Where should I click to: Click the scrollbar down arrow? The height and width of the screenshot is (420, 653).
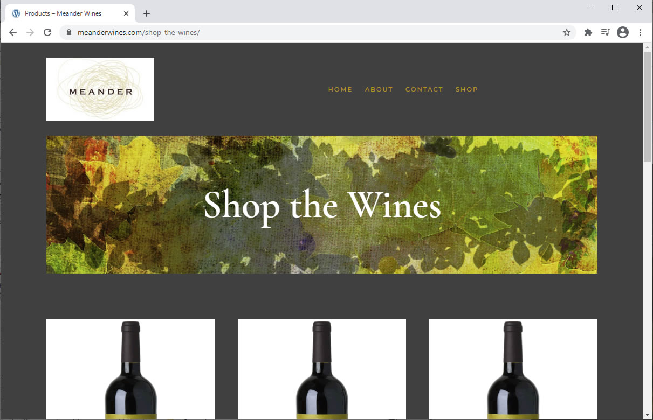(x=648, y=415)
